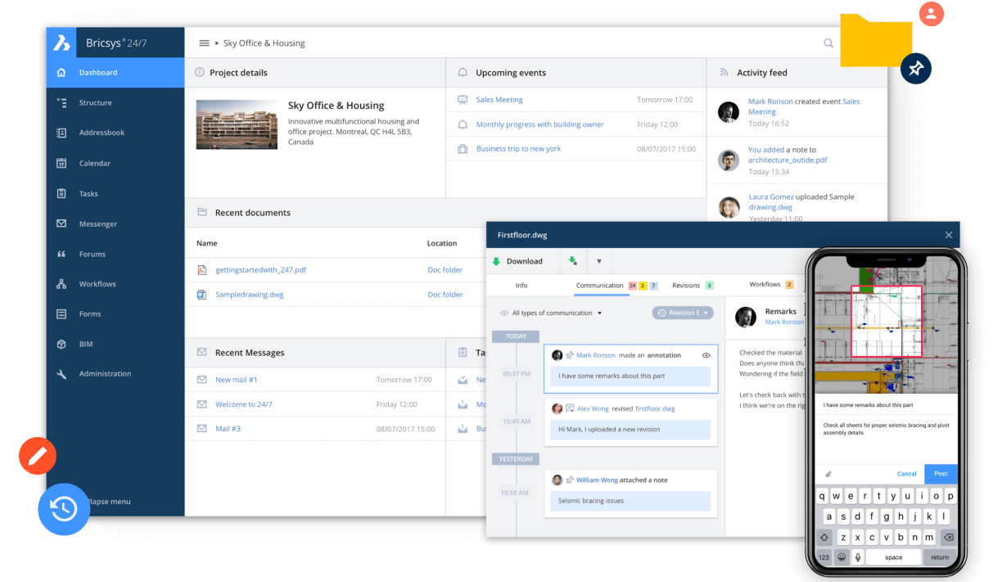Open the Workflows icon in sidebar
1002x582 pixels.
coord(61,284)
